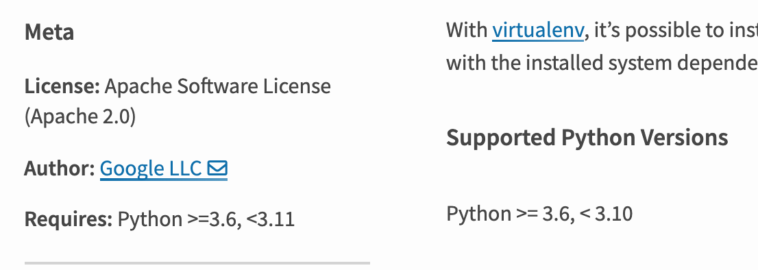Open the Google LLC author link
The height and width of the screenshot is (270, 758).
[x=150, y=169]
